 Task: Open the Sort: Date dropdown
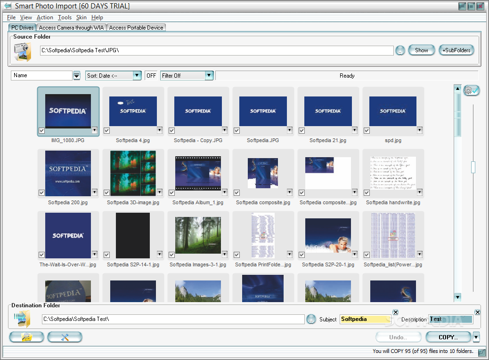click(137, 76)
